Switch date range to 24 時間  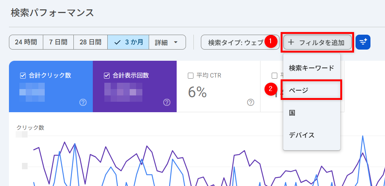(x=26, y=42)
